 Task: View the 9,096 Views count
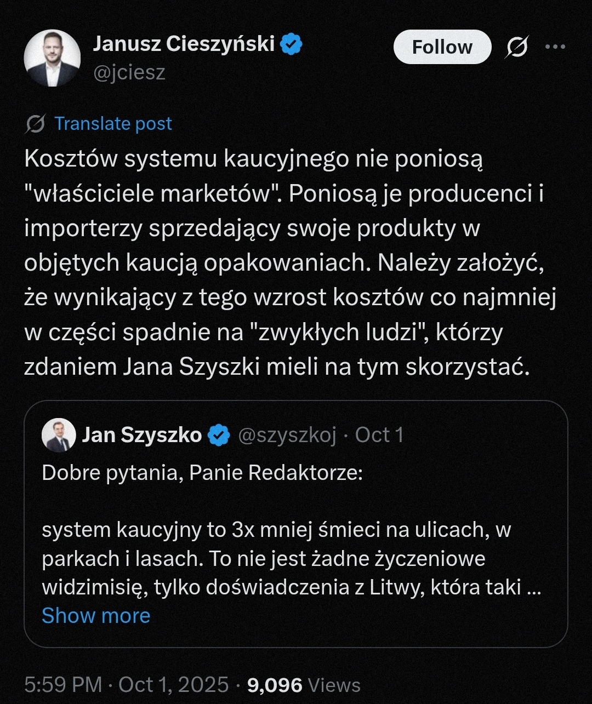click(x=304, y=685)
